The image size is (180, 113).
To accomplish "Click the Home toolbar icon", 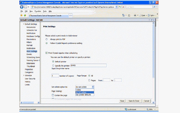I will 123,16.
